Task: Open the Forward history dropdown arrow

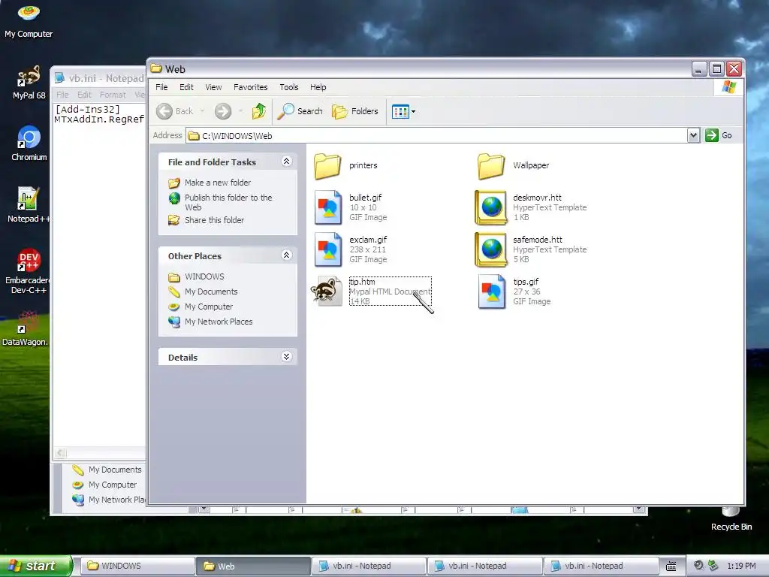Action: click(240, 111)
